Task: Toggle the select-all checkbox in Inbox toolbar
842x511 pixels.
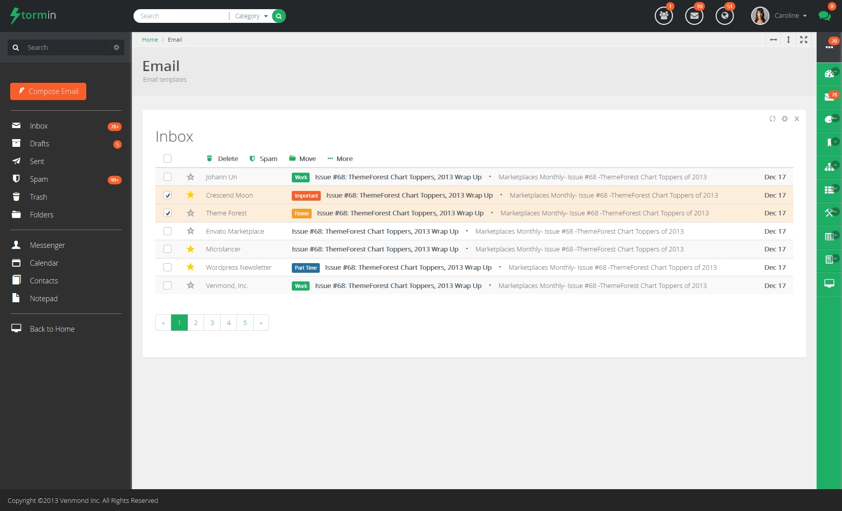Action: pyautogui.click(x=167, y=158)
